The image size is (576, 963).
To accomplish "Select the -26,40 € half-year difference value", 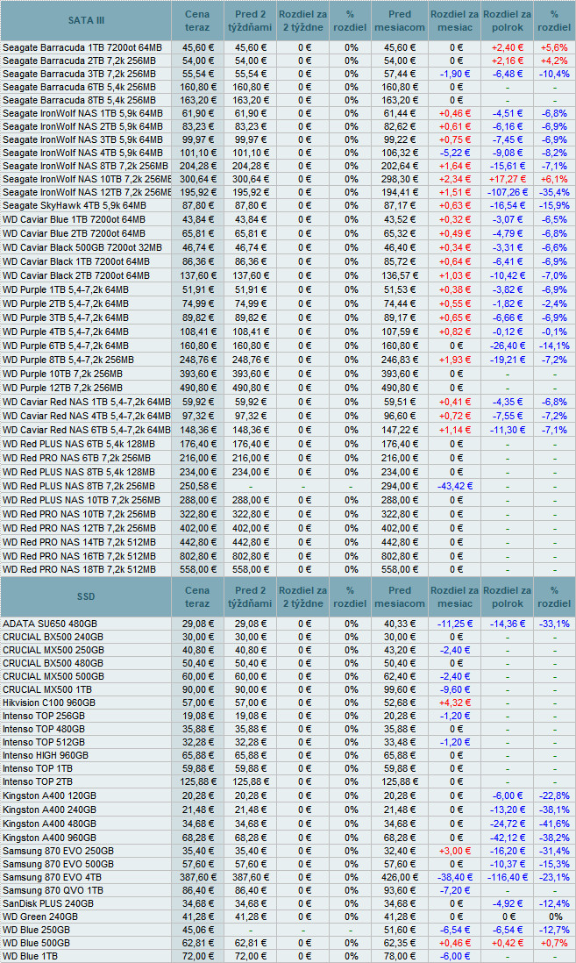I will click(x=508, y=346).
